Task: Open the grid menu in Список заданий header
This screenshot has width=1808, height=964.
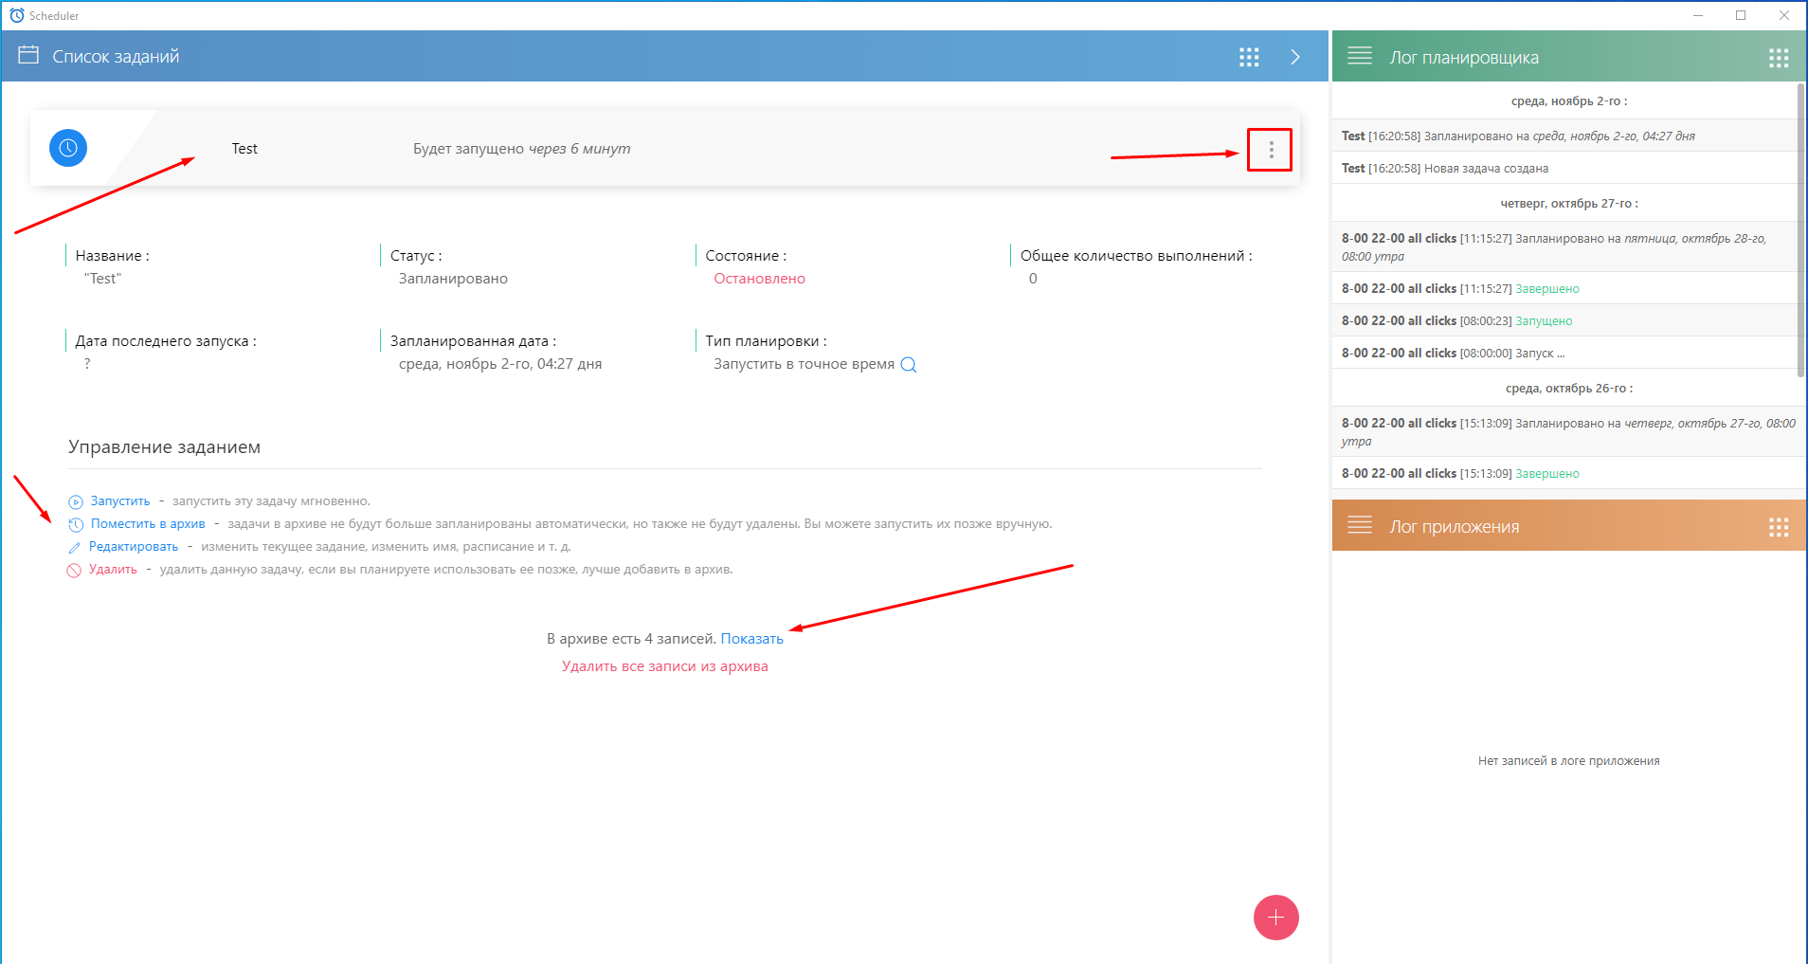Action: click(1249, 57)
